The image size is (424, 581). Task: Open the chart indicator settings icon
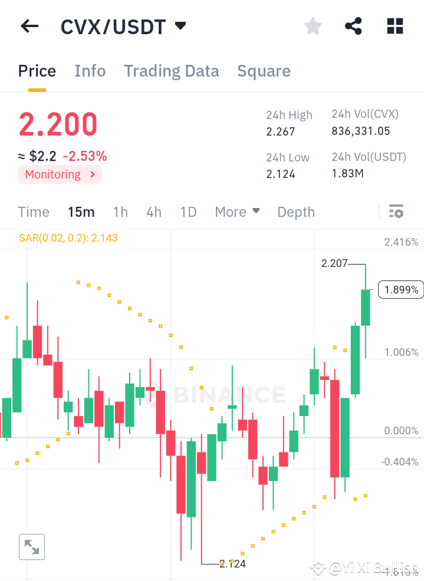point(396,212)
